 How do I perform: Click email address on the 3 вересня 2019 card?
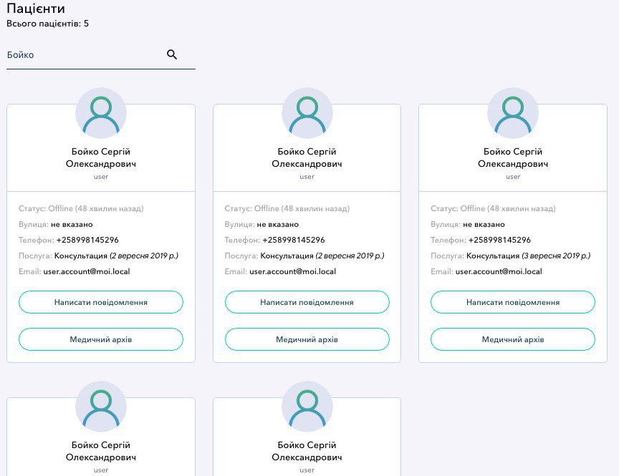[499, 271]
